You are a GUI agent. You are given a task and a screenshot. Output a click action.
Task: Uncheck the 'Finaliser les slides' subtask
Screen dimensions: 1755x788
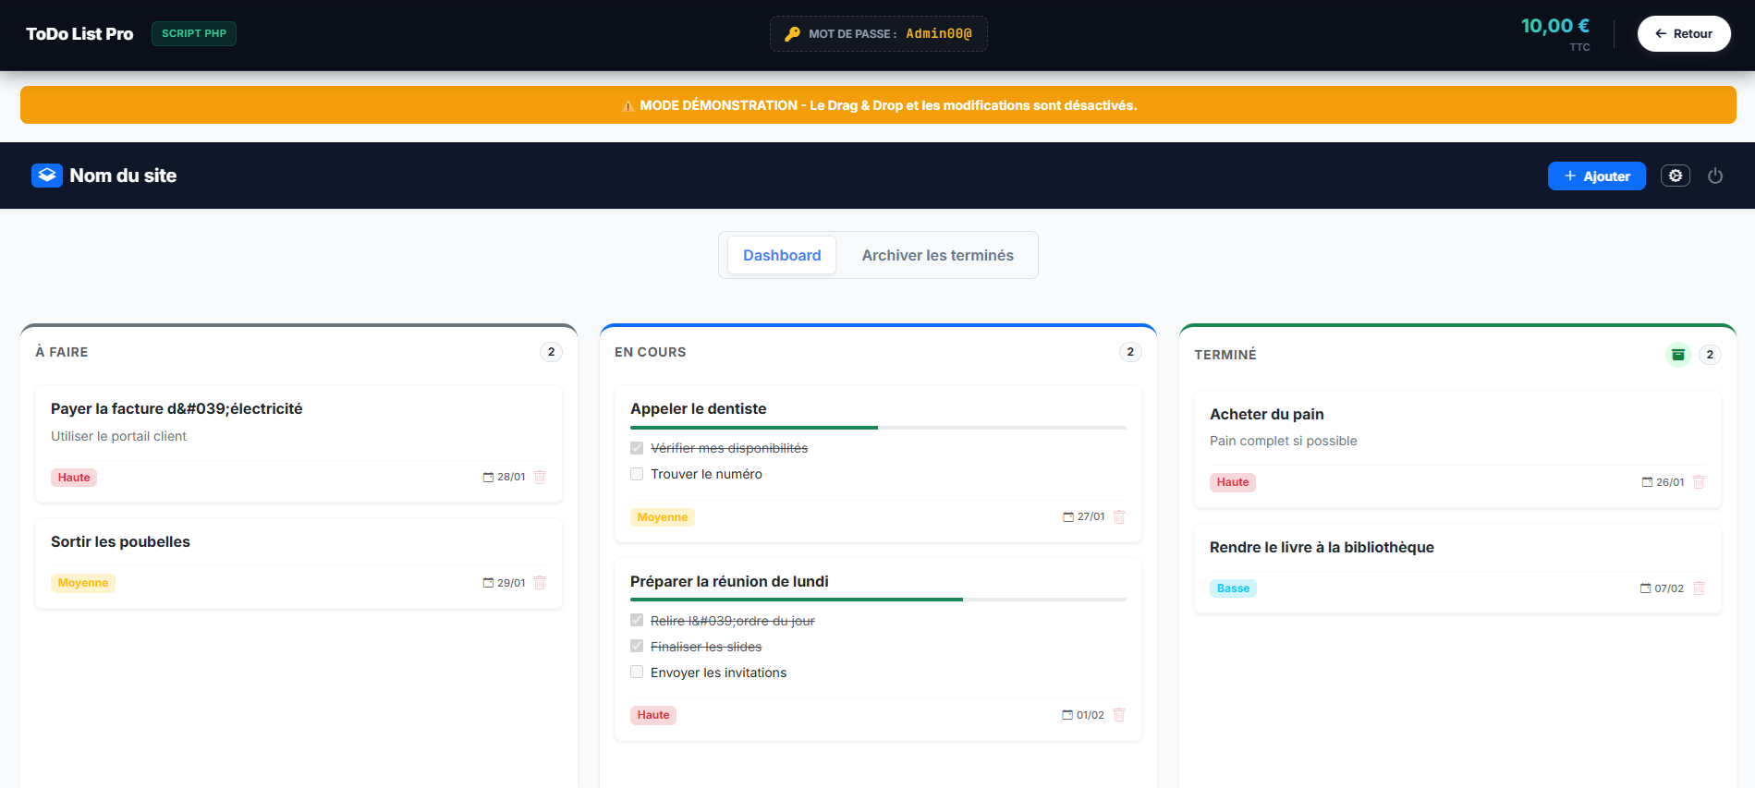pos(637,647)
